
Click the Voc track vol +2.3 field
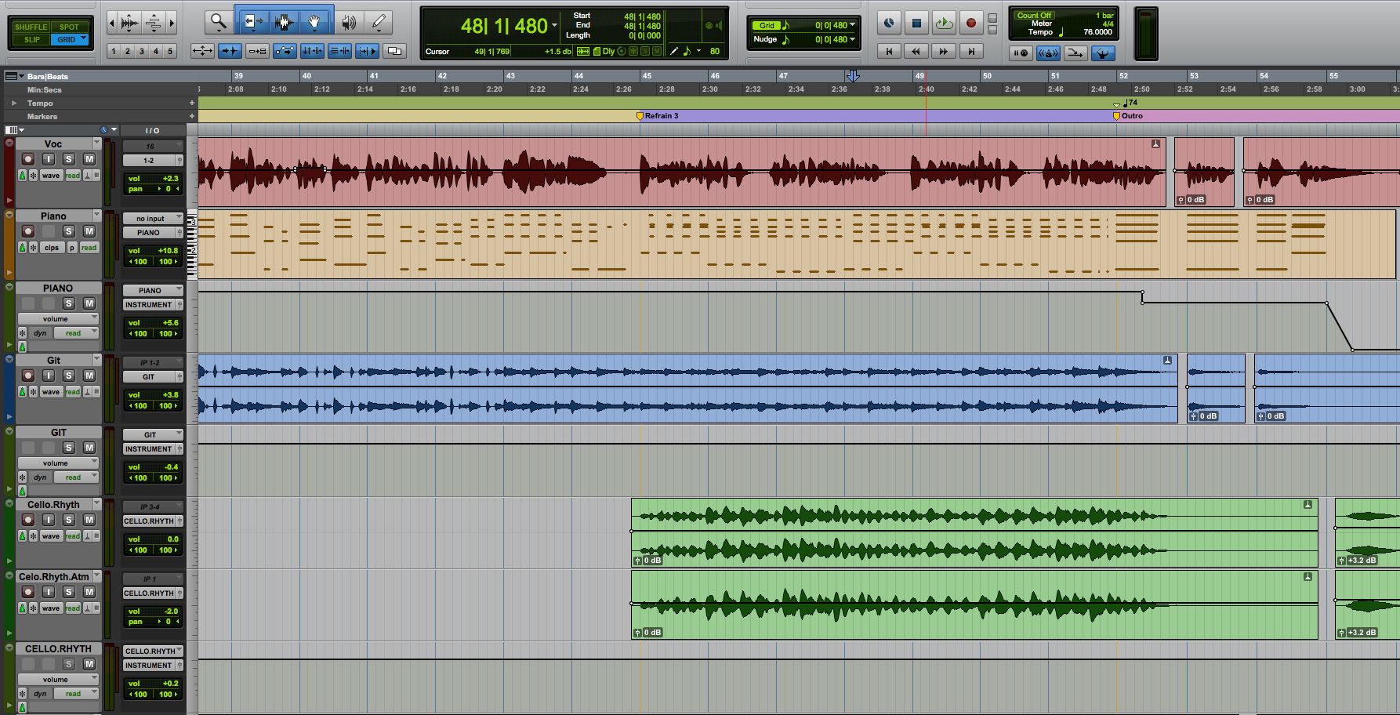tap(153, 179)
